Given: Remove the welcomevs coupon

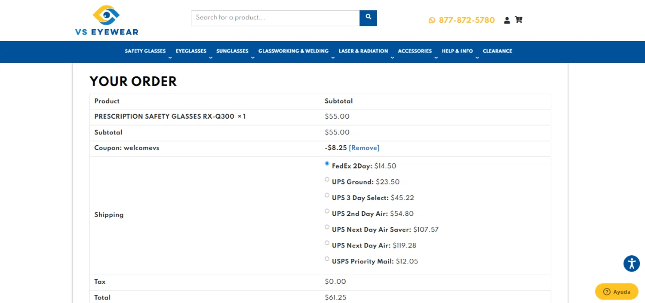Looking at the screenshot, I should tap(364, 148).
